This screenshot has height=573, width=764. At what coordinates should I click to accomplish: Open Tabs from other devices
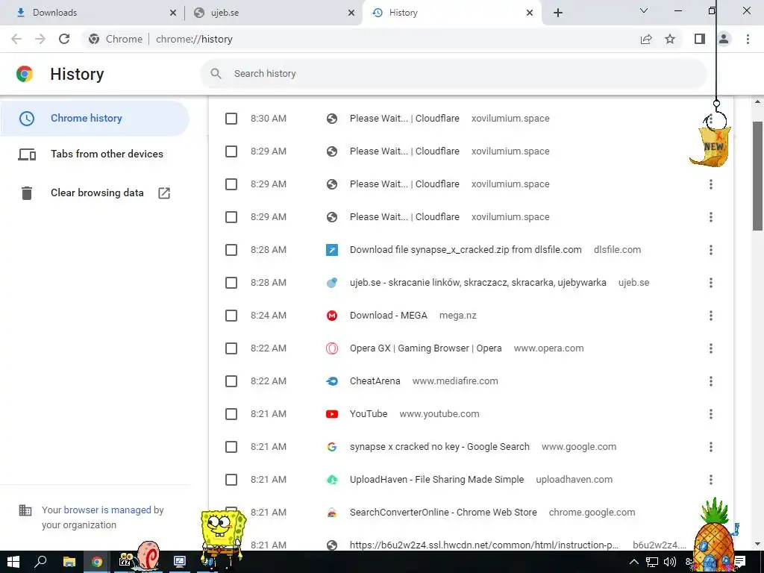point(95,154)
